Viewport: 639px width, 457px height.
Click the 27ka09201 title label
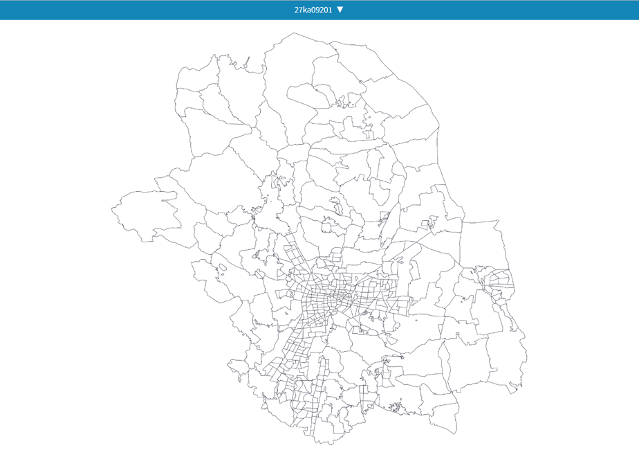313,10
